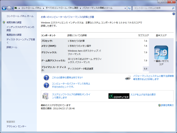The width and height of the screenshot is (177, 133).
Task: Click the 5.9 base score badge
Action: coord(161,52)
